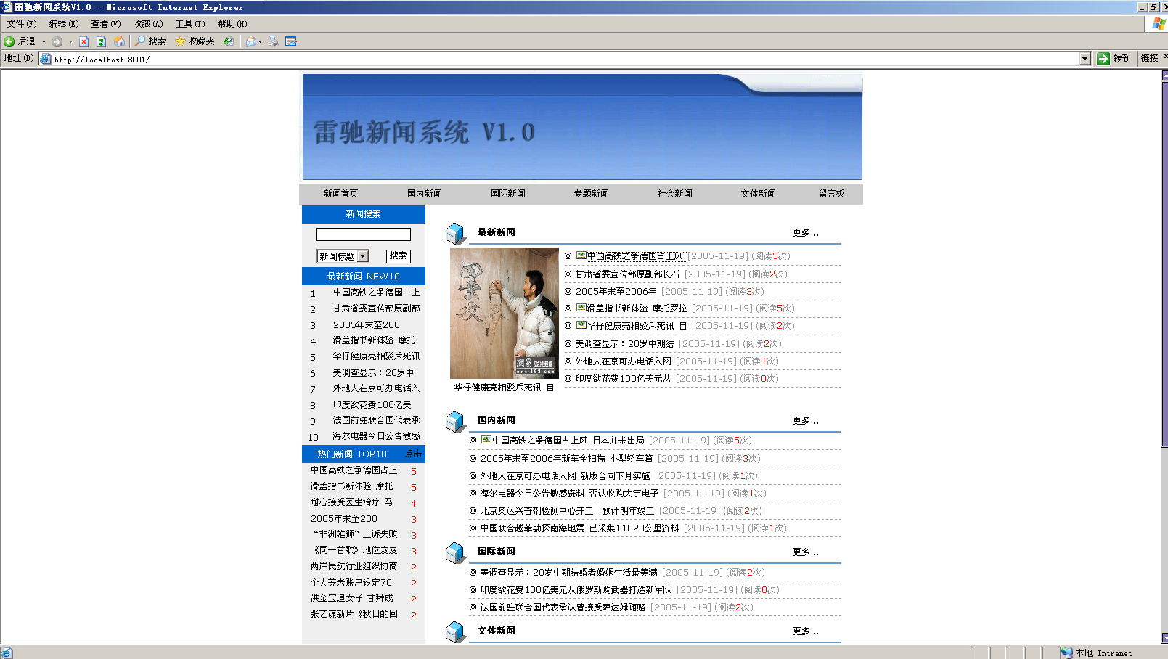The image size is (1168, 659).
Task: Click the 搜索 magnifier toolbar icon
Action: click(139, 41)
